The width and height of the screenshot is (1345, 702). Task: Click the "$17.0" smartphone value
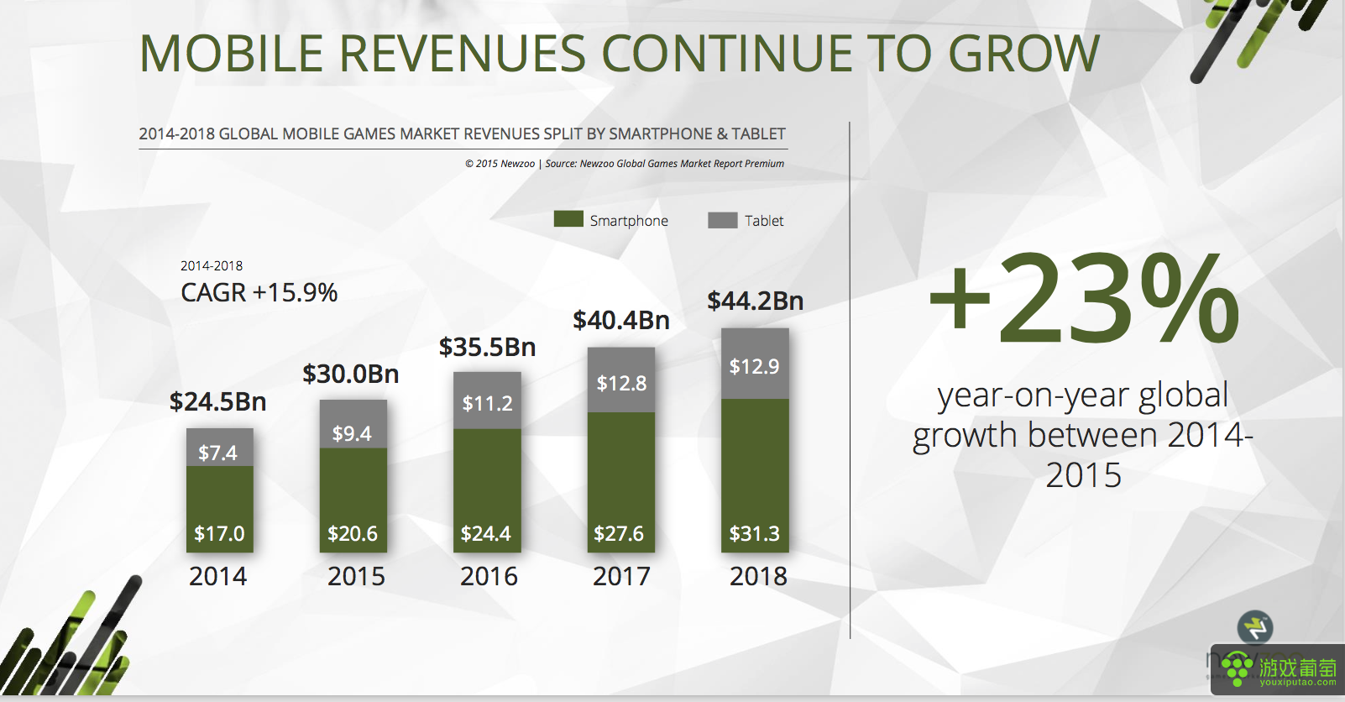(219, 534)
